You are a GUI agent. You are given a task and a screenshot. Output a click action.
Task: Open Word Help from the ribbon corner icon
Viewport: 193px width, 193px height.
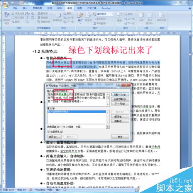click(x=190, y=8)
